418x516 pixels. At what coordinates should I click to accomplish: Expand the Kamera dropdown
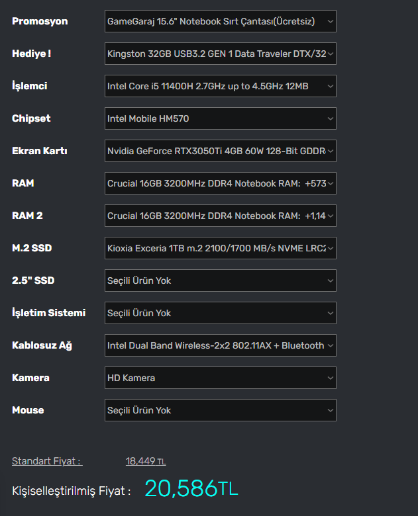(220, 378)
